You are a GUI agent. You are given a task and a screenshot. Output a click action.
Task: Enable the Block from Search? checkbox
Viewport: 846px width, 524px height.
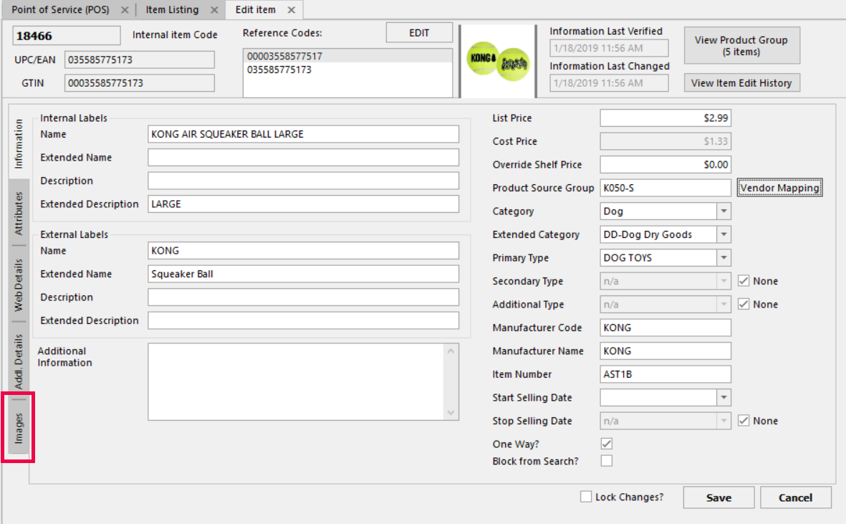click(607, 461)
